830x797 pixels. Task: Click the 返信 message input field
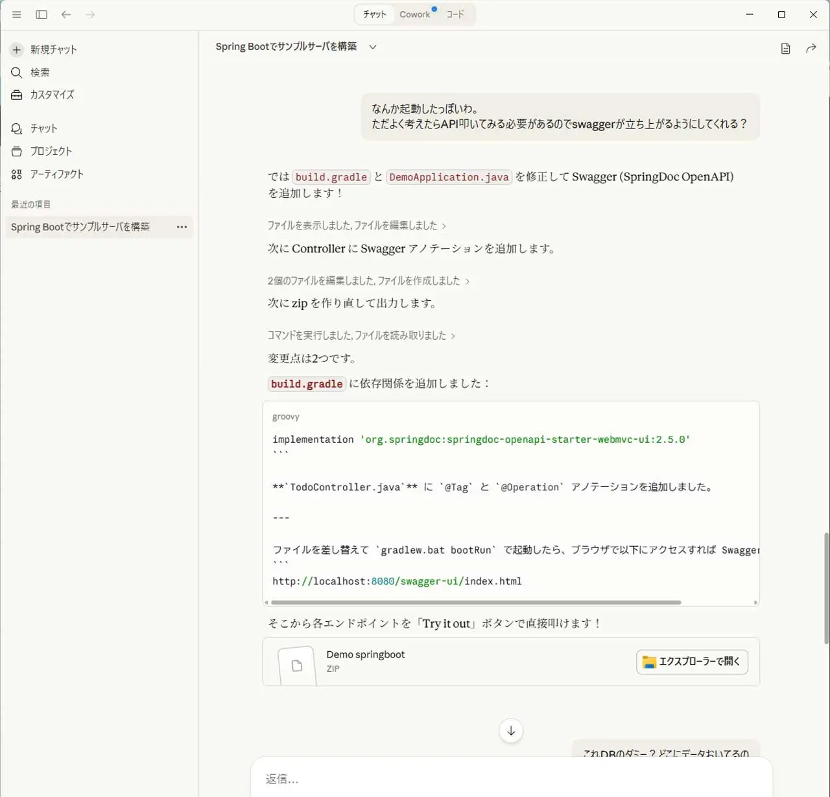pyautogui.click(x=511, y=779)
